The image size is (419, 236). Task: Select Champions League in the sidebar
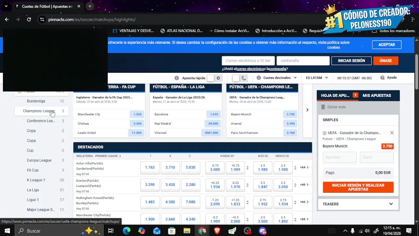click(42, 111)
